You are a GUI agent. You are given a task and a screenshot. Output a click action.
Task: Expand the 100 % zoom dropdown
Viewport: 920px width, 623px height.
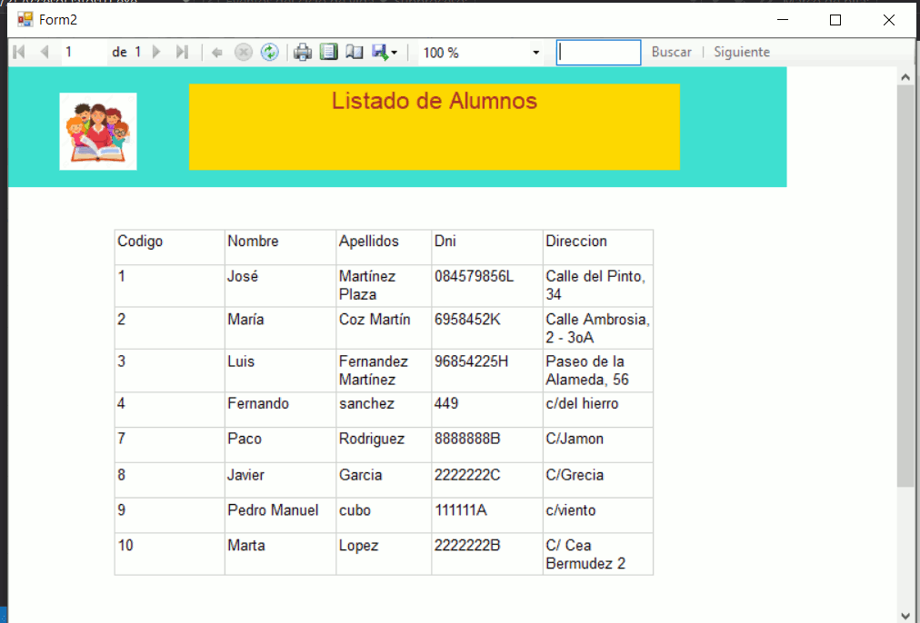pyautogui.click(x=535, y=53)
